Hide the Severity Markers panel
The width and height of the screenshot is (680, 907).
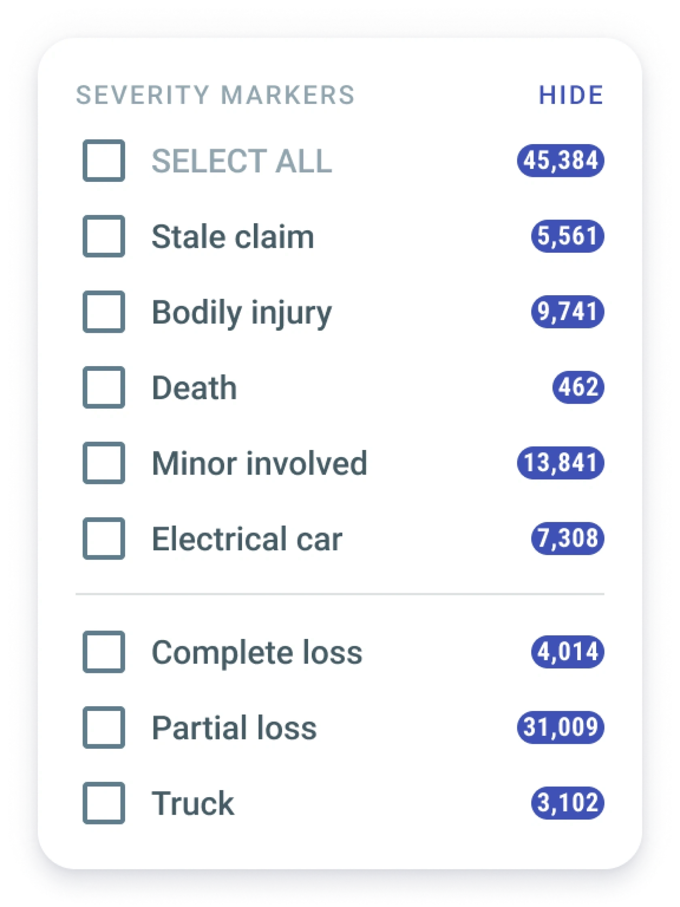tap(571, 95)
